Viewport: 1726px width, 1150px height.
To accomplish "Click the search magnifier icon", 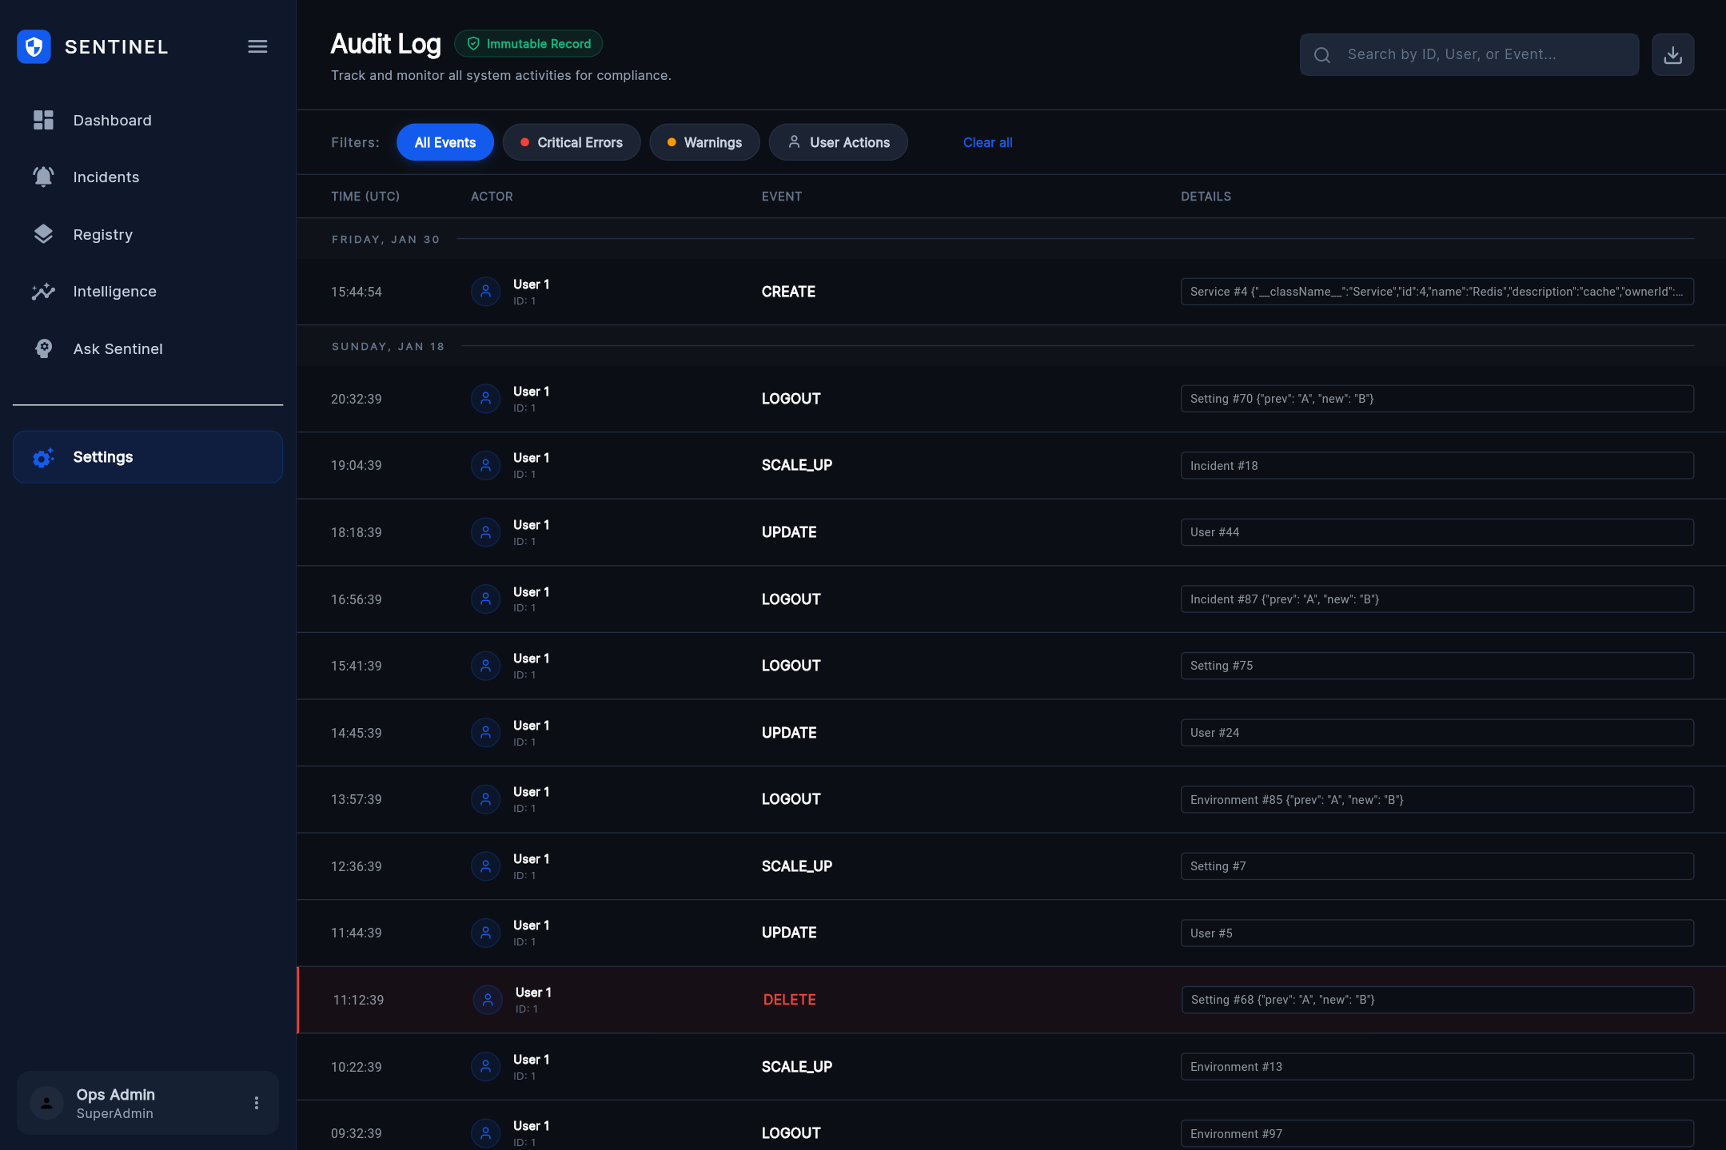I will click(1322, 54).
